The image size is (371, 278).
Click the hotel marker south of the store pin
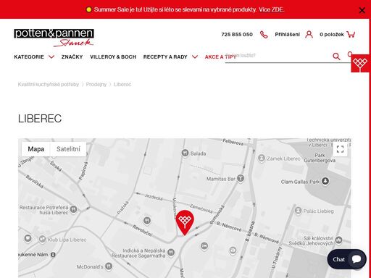click(204, 246)
